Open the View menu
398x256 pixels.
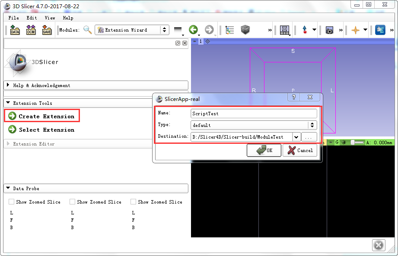pos(50,18)
